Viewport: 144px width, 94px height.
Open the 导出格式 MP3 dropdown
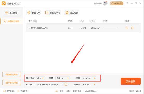pyautogui.click(x=40, y=78)
